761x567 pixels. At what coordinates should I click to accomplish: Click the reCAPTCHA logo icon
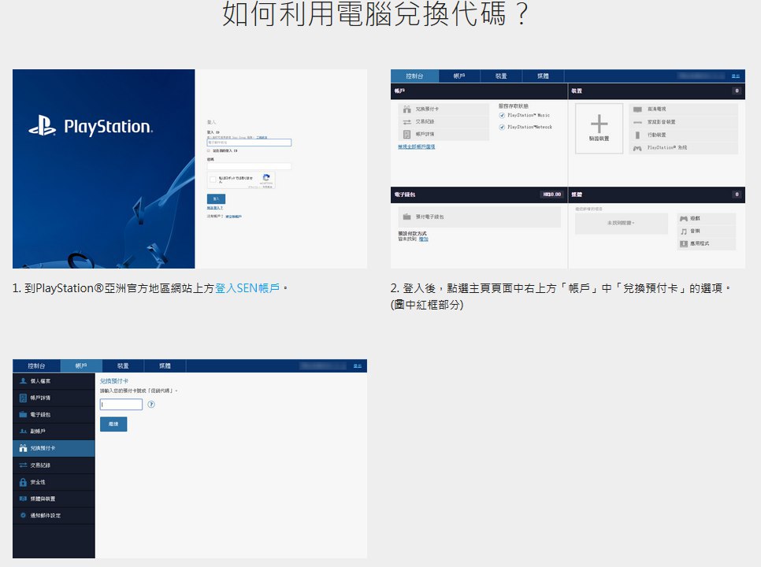[x=266, y=178]
